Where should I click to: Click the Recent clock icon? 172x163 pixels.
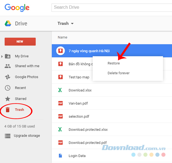click(x=8, y=88)
